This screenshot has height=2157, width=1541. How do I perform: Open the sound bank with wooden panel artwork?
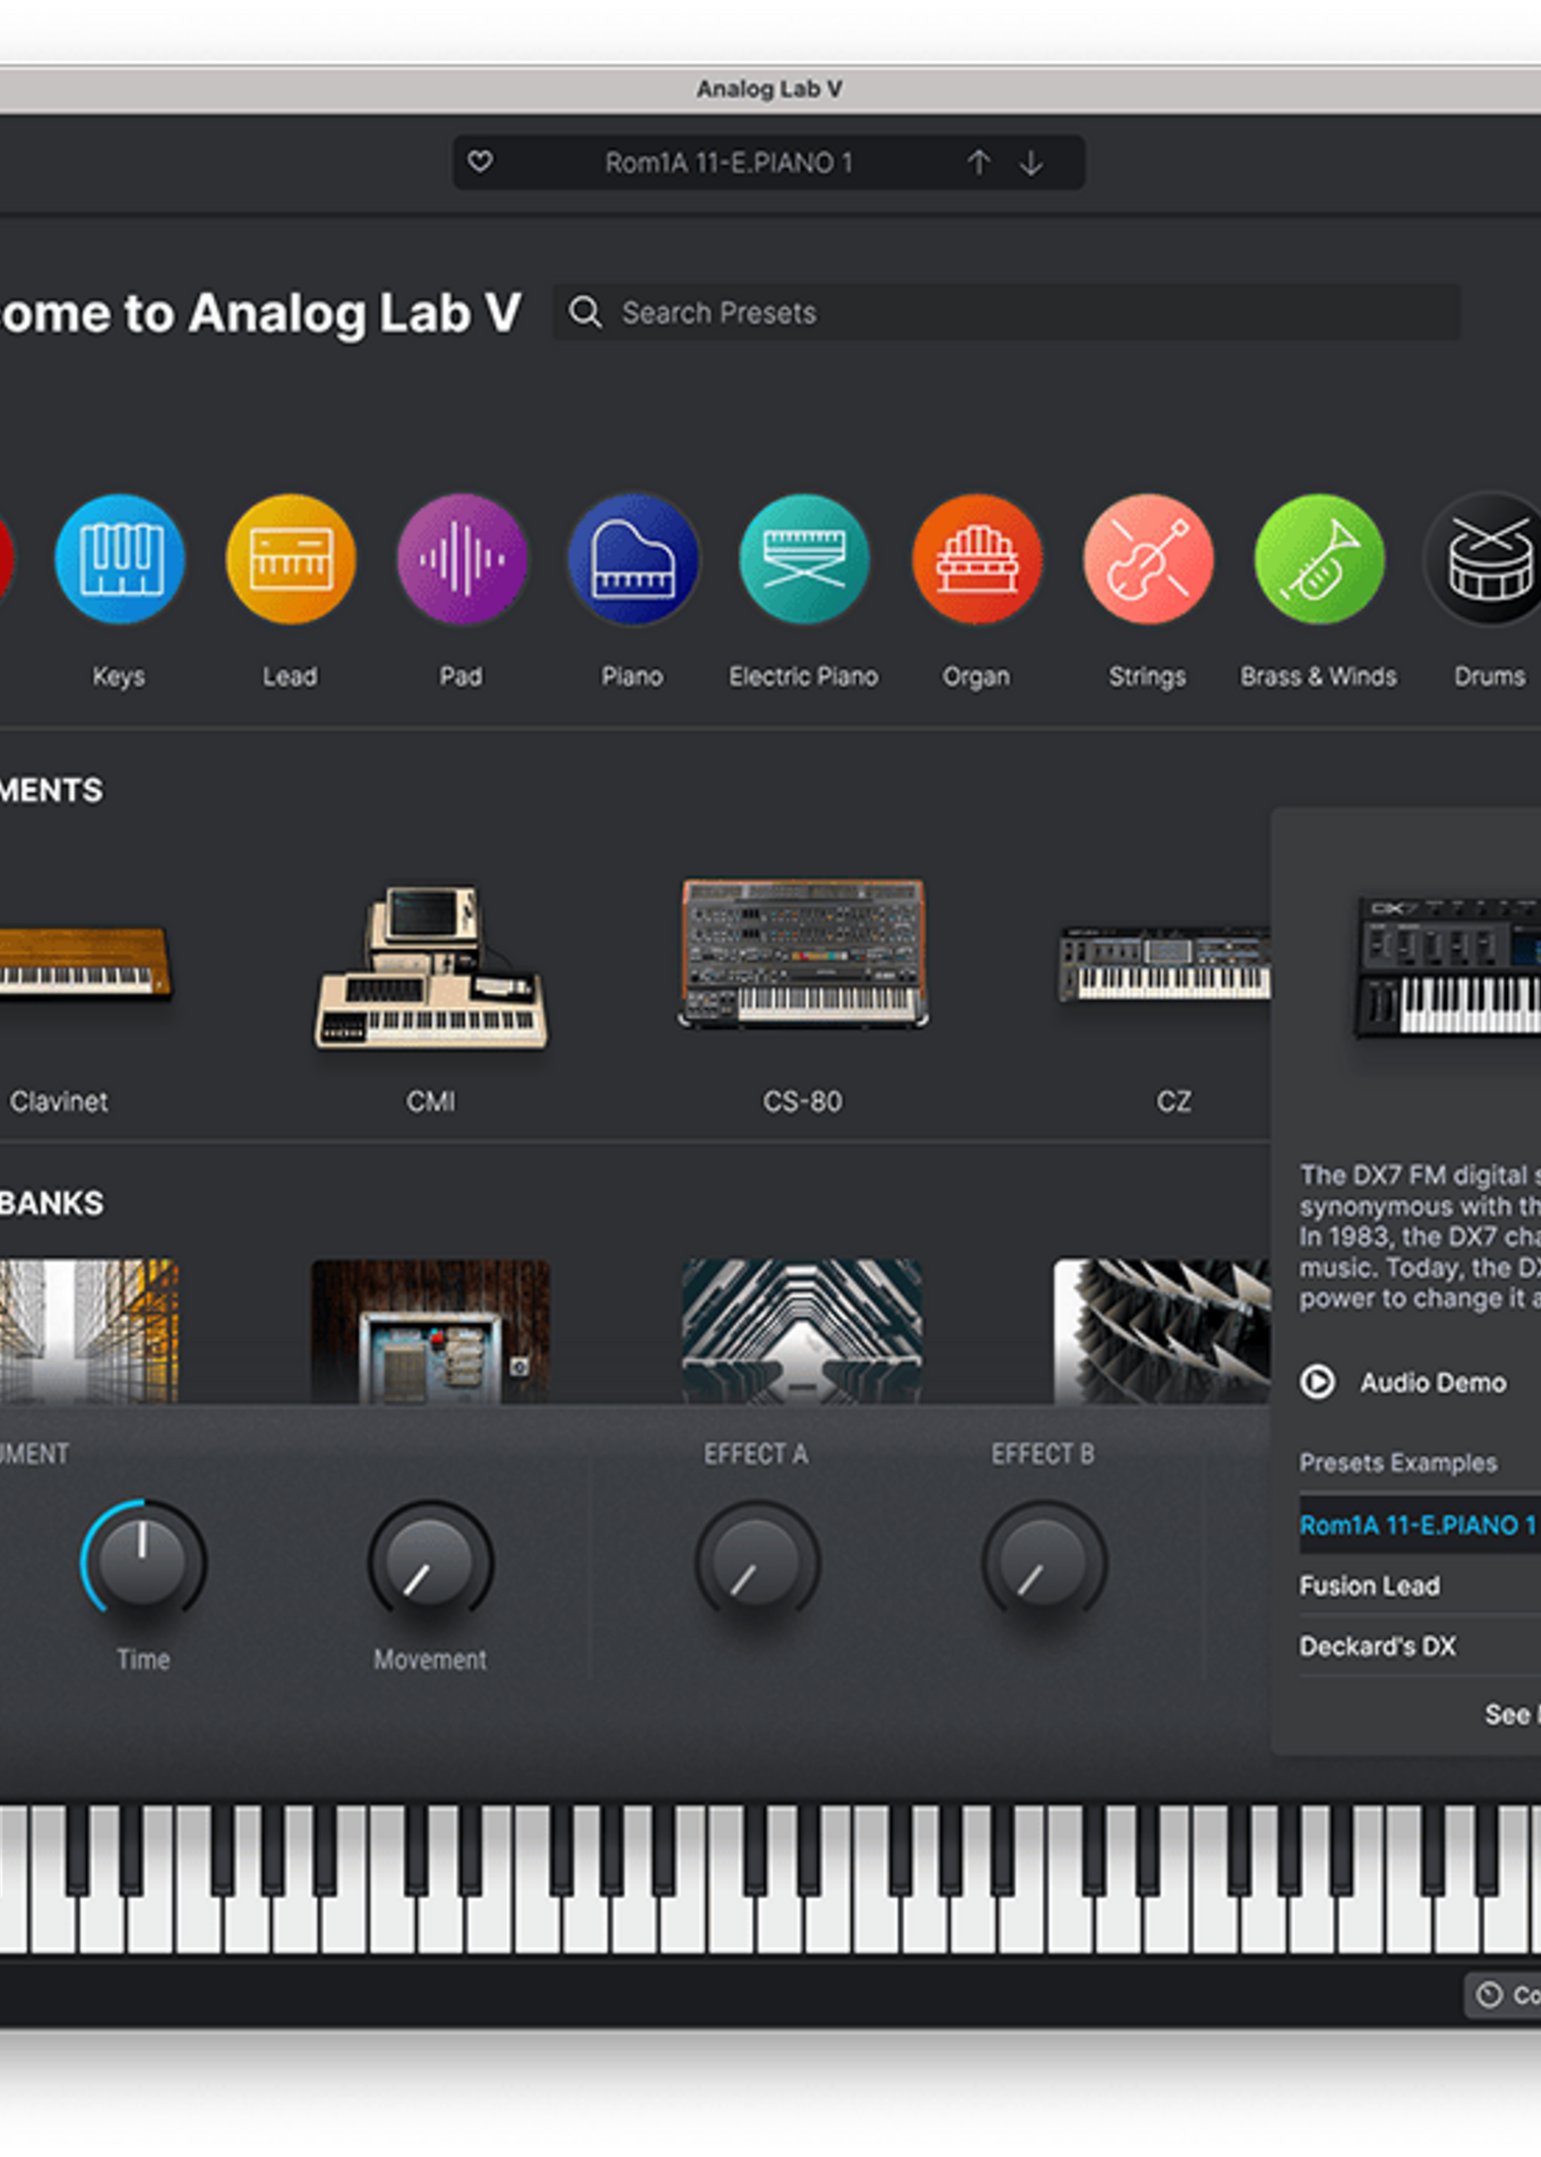pos(431,1331)
